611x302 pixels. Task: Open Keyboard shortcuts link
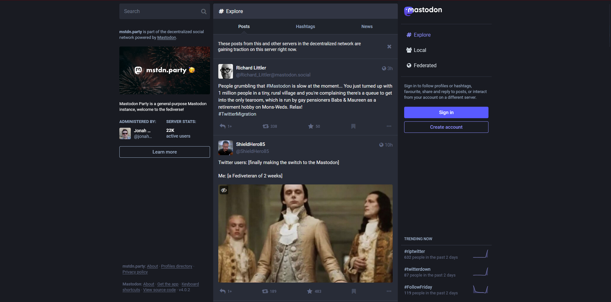[190, 284]
